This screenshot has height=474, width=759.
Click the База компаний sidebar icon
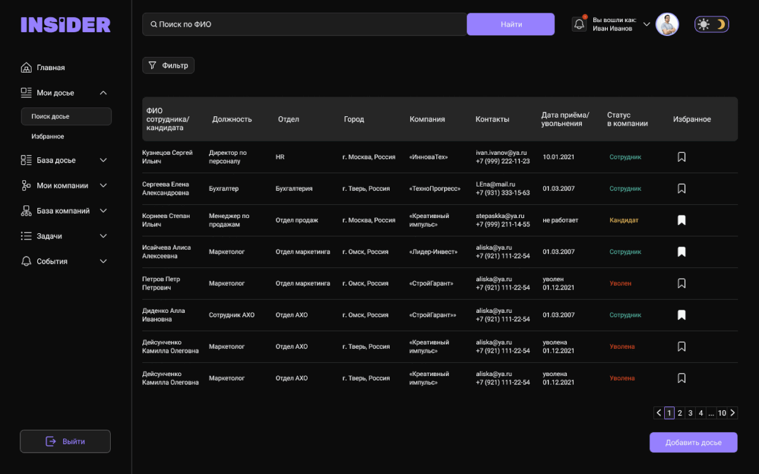point(26,211)
